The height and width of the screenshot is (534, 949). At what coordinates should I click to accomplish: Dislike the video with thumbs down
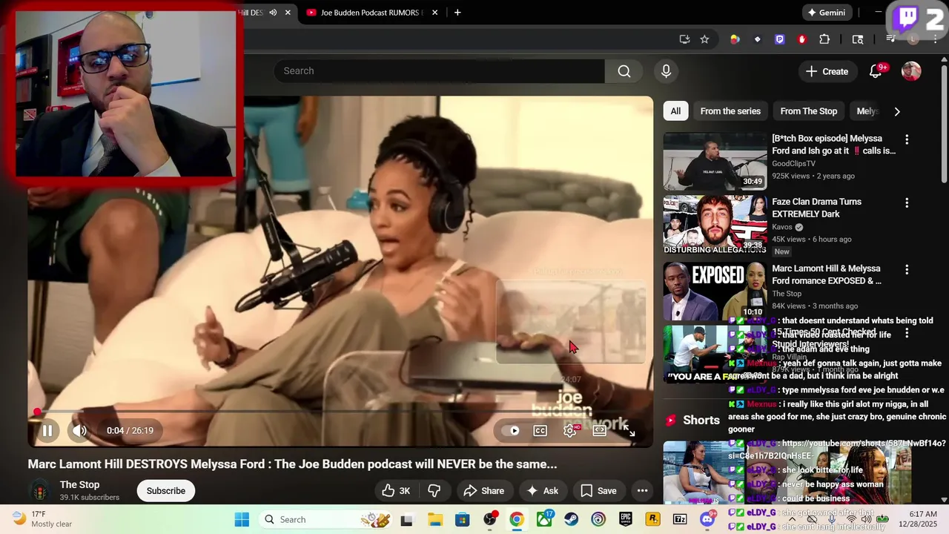(x=434, y=490)
